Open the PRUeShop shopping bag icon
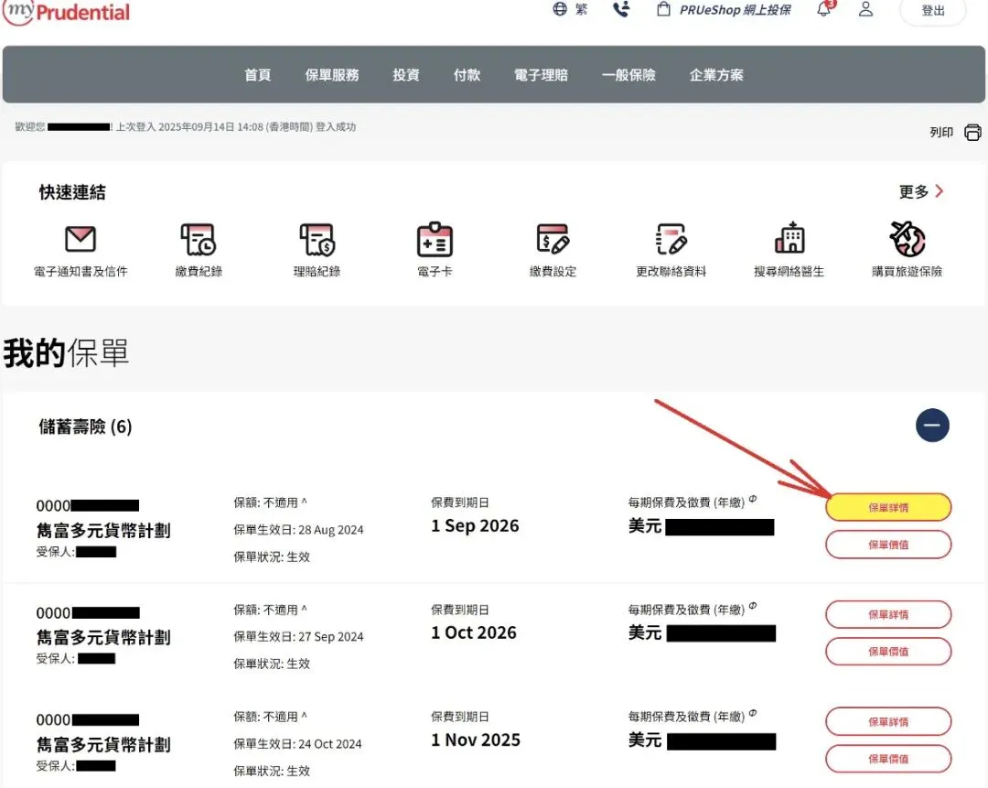 [663, 9]
